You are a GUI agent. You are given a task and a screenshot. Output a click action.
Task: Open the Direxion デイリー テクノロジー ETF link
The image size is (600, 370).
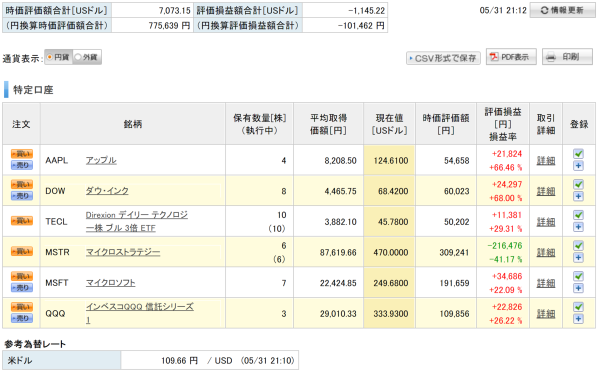(136, 221)
